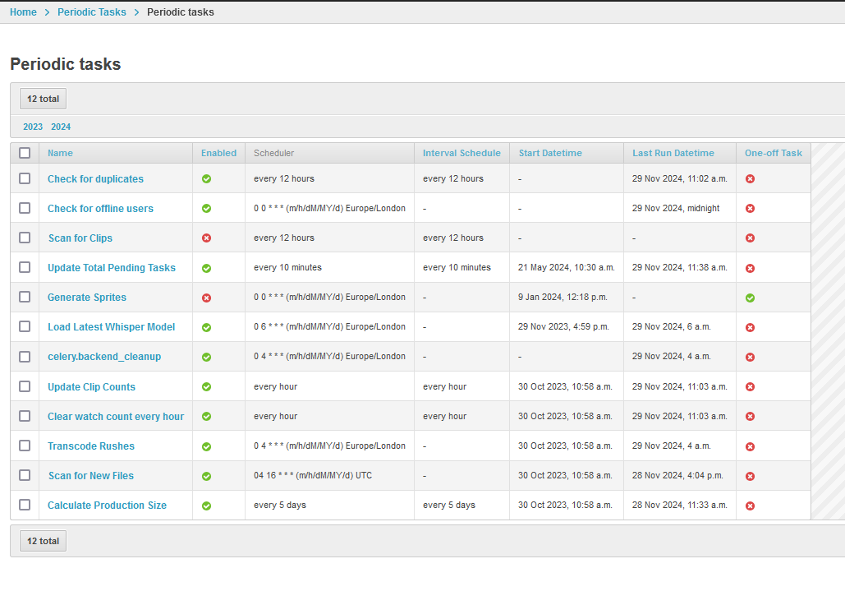
Task: Click the red enabled-status icon for Generate Sprites
Action: [x=206, y=298]
